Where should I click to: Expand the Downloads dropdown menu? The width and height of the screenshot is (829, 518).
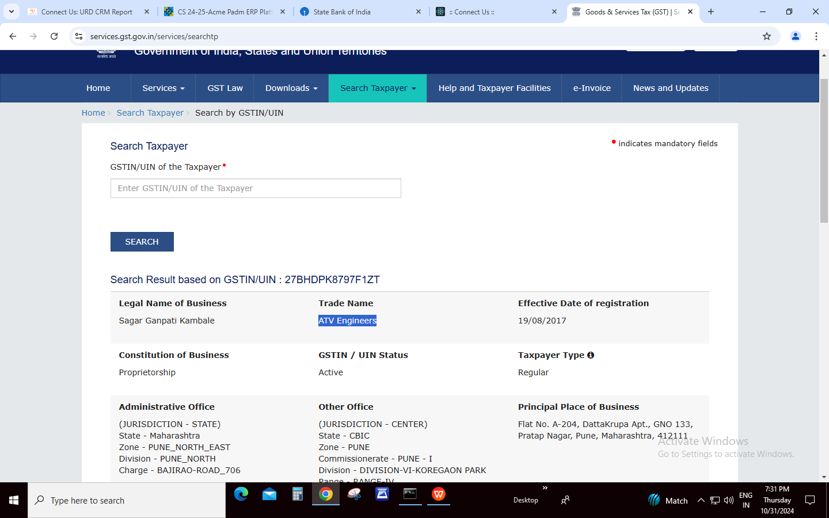coord(291,88)
